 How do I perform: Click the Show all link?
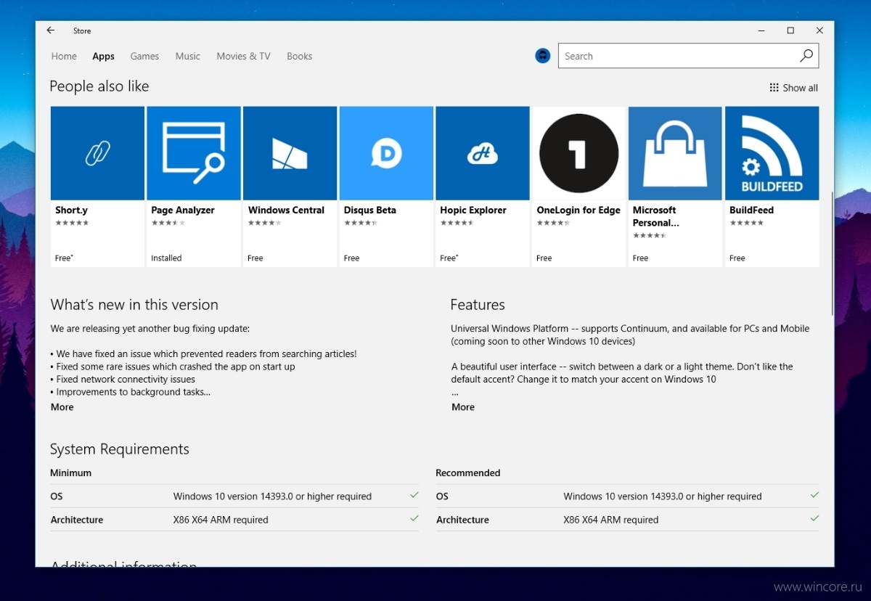point(800,88)
